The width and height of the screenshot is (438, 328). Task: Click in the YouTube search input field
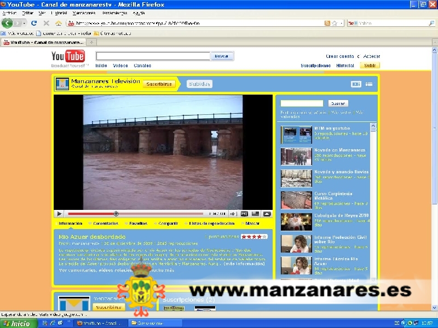(153, 56)
